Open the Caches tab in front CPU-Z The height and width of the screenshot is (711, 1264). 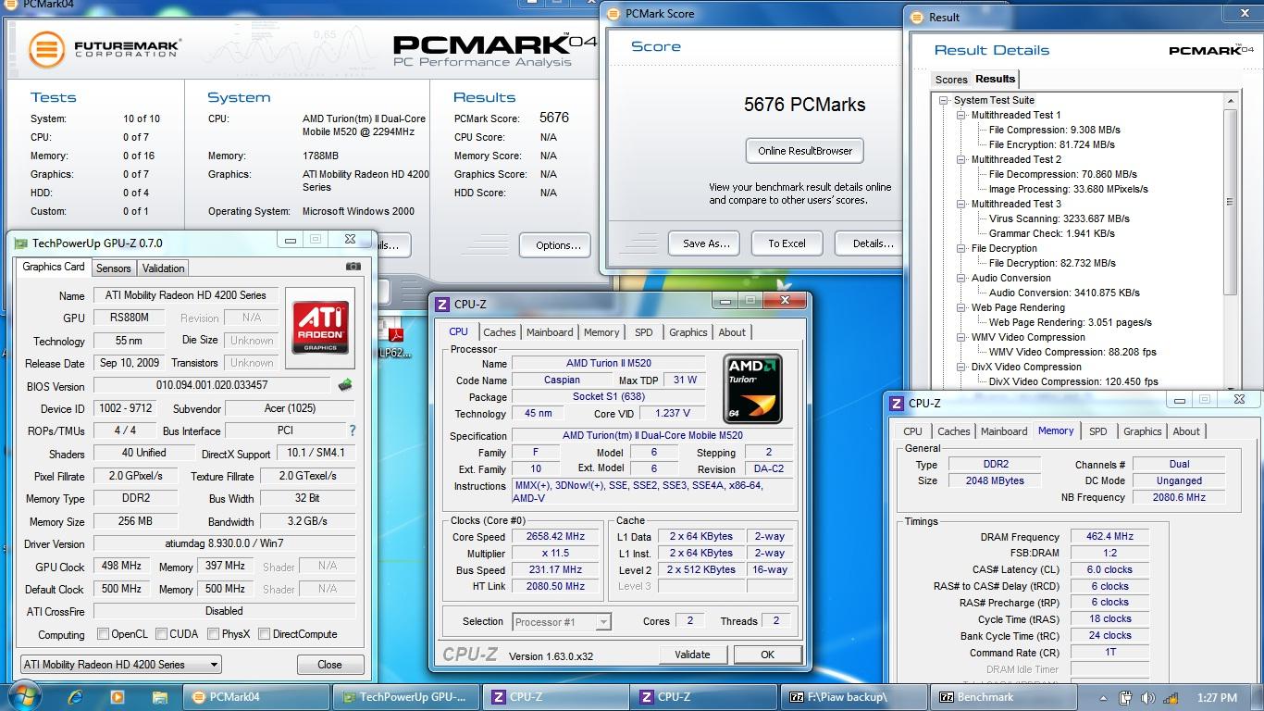500,332
